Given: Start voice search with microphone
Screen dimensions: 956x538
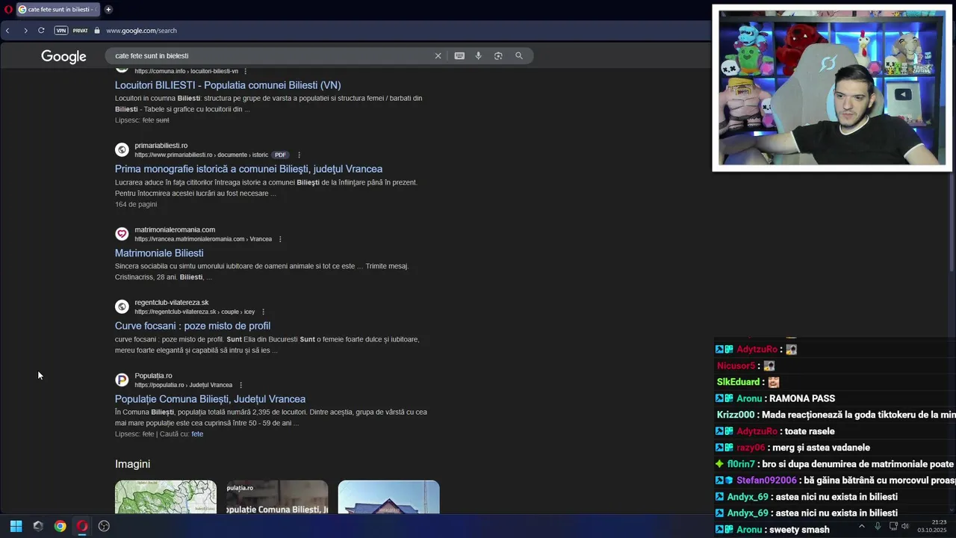Looking at the screenshot, I should (479, 56).
